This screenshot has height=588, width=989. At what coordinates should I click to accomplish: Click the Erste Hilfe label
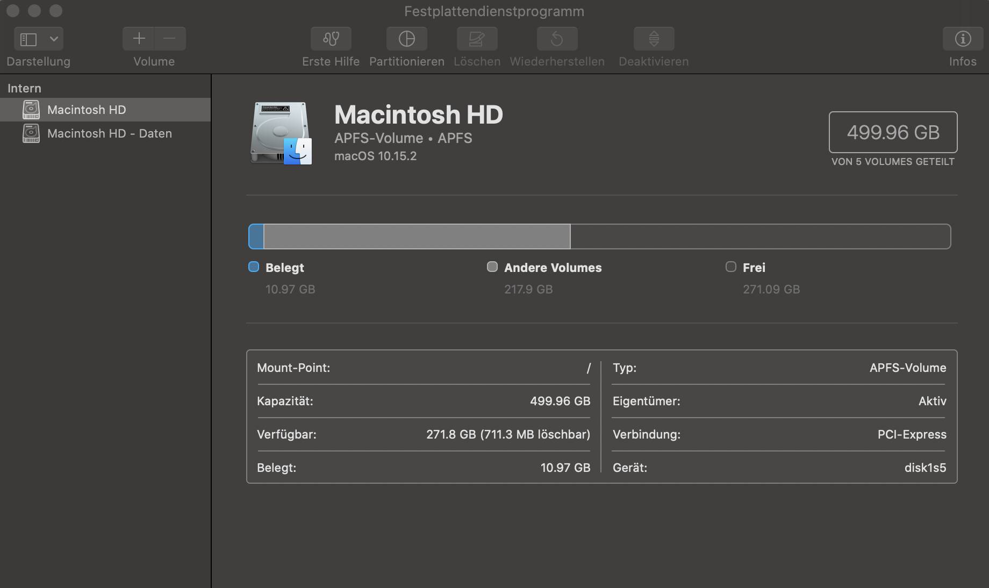(x=331, y=62)
